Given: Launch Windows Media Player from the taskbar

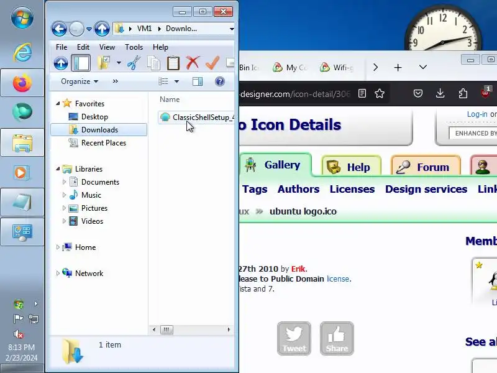Looking at the screenshot, I should click(22, 173).
